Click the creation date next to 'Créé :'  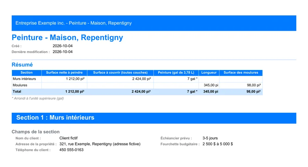63,46
